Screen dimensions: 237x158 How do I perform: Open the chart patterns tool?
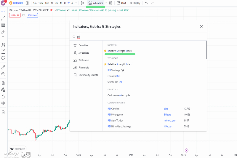[3, 45]
